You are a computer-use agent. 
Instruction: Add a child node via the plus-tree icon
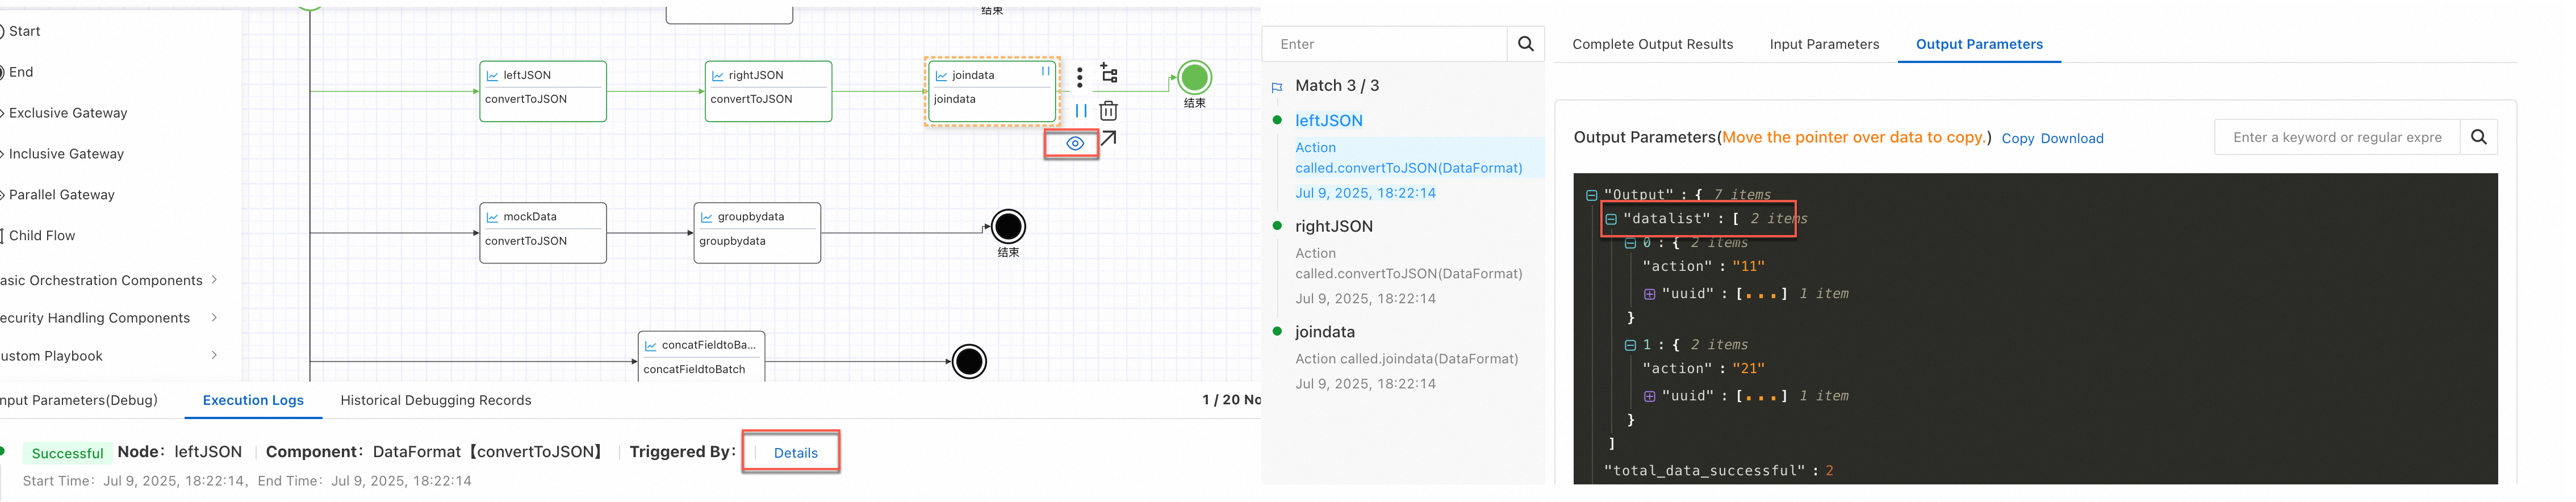[1108, 74]
